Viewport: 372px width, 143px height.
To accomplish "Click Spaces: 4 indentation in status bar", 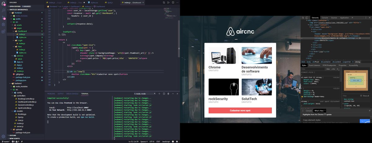I will 144,141.
